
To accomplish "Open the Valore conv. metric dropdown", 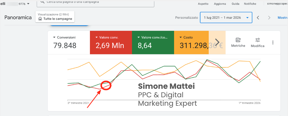I will pyautogui.click(x=97, y=37).
